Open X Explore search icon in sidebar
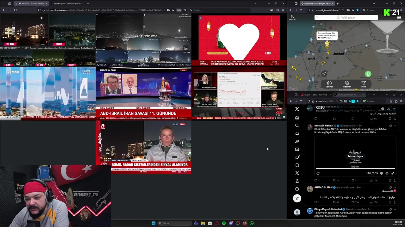 click(x=297, y=125)
